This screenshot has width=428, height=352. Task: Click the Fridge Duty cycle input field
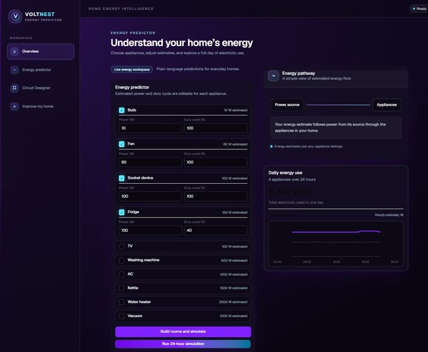tap(216, 230)
